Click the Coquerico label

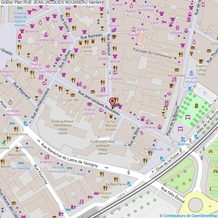coord(65,43)
